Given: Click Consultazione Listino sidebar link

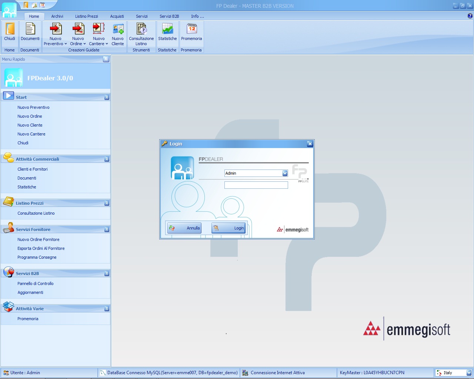Looking at the screenshot, I should (36, 213).
